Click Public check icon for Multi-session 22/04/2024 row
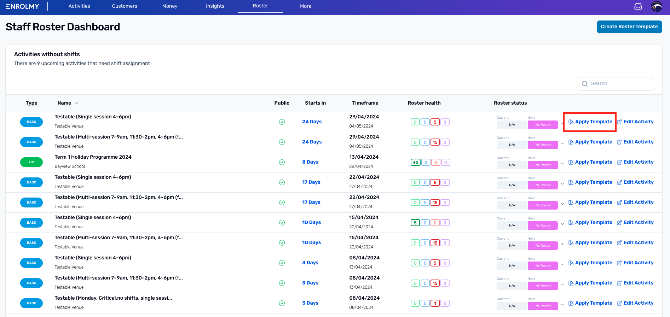 282,202
